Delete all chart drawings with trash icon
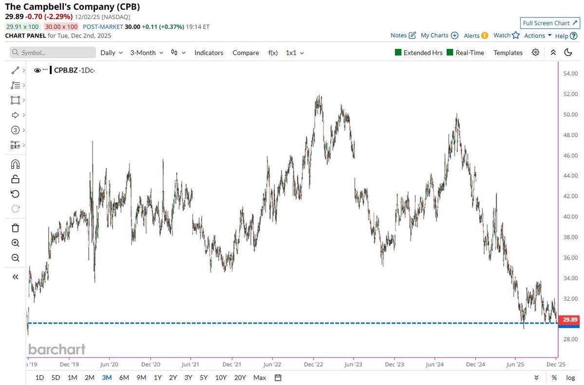 tap(15, 228)
